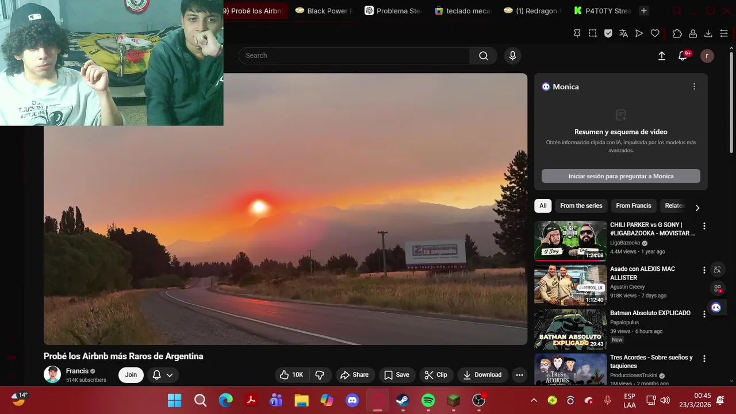Click the player send arrow icon in toolbar
Viewport: 736px width, 414px height.
(639, 33)
